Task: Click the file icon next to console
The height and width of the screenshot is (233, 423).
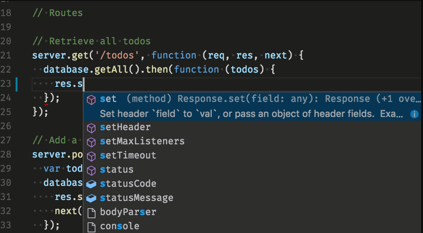Action: [92, 227]
